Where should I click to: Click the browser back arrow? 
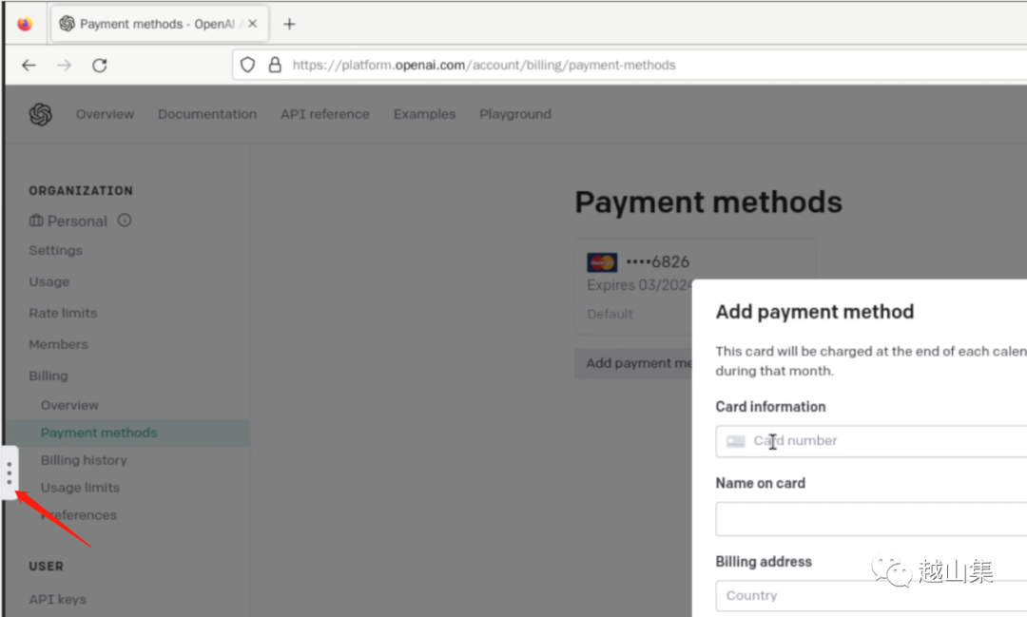(29, 66)
